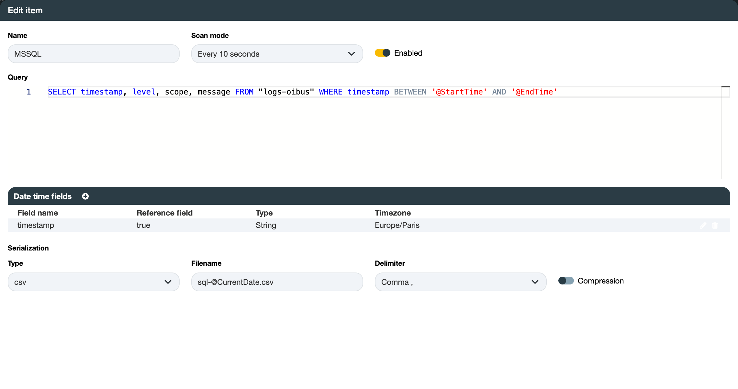Viewport: 738px width, 389px height.
Task: Click line number 1 in editor
Action: pyautogui.click(x=29, y=92)
